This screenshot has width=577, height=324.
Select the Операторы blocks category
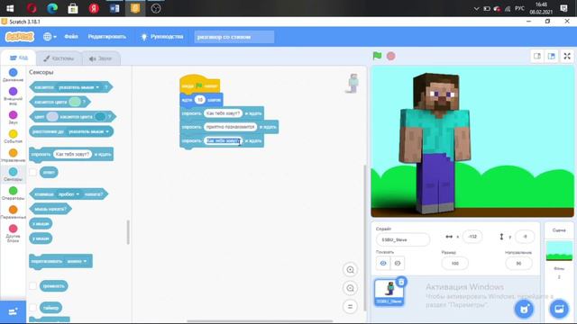pos(13,193)
